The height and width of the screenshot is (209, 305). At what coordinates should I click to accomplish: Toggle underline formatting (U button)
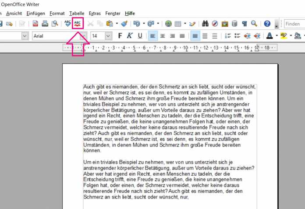(x=140, y=36)
